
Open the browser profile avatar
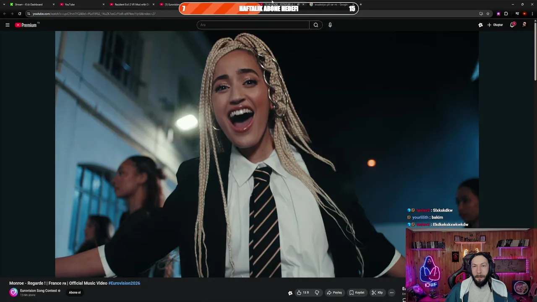(x=524, y=13)
